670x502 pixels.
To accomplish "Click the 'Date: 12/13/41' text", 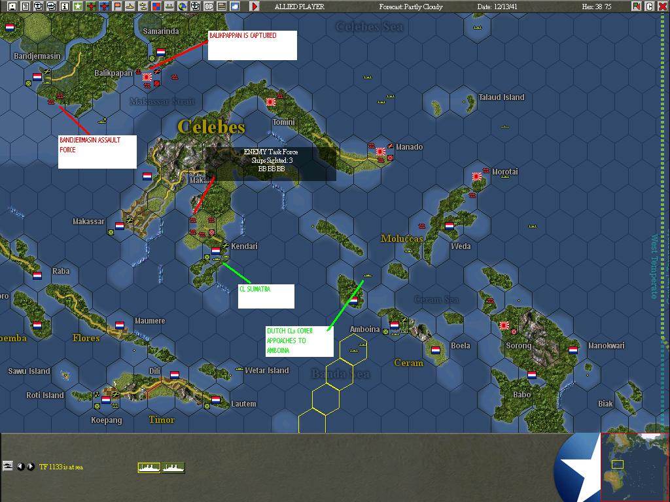I will (497, 7).
